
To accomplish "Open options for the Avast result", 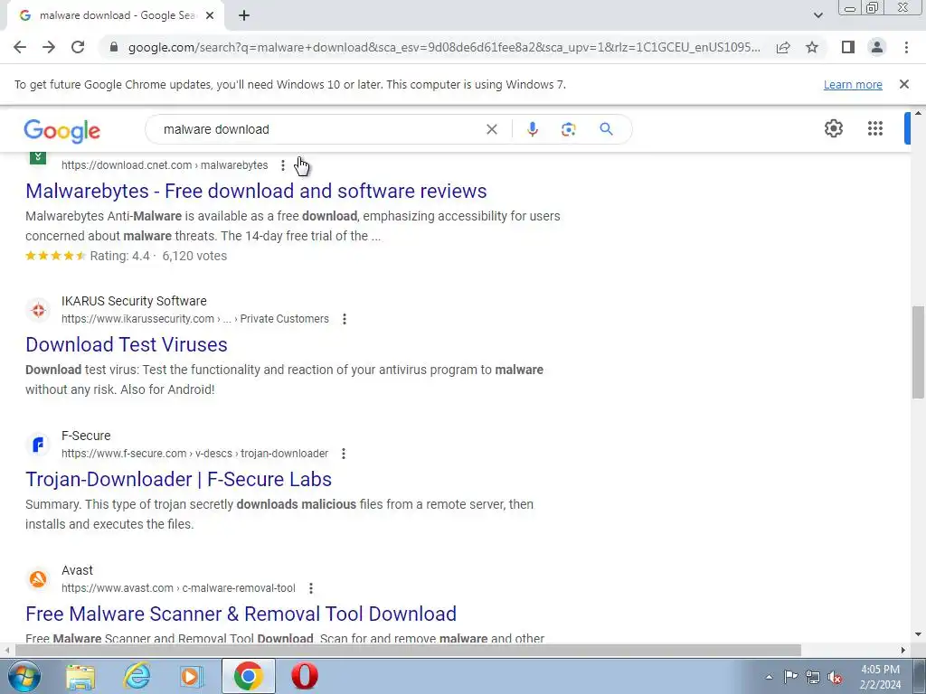I will (311, 587).
